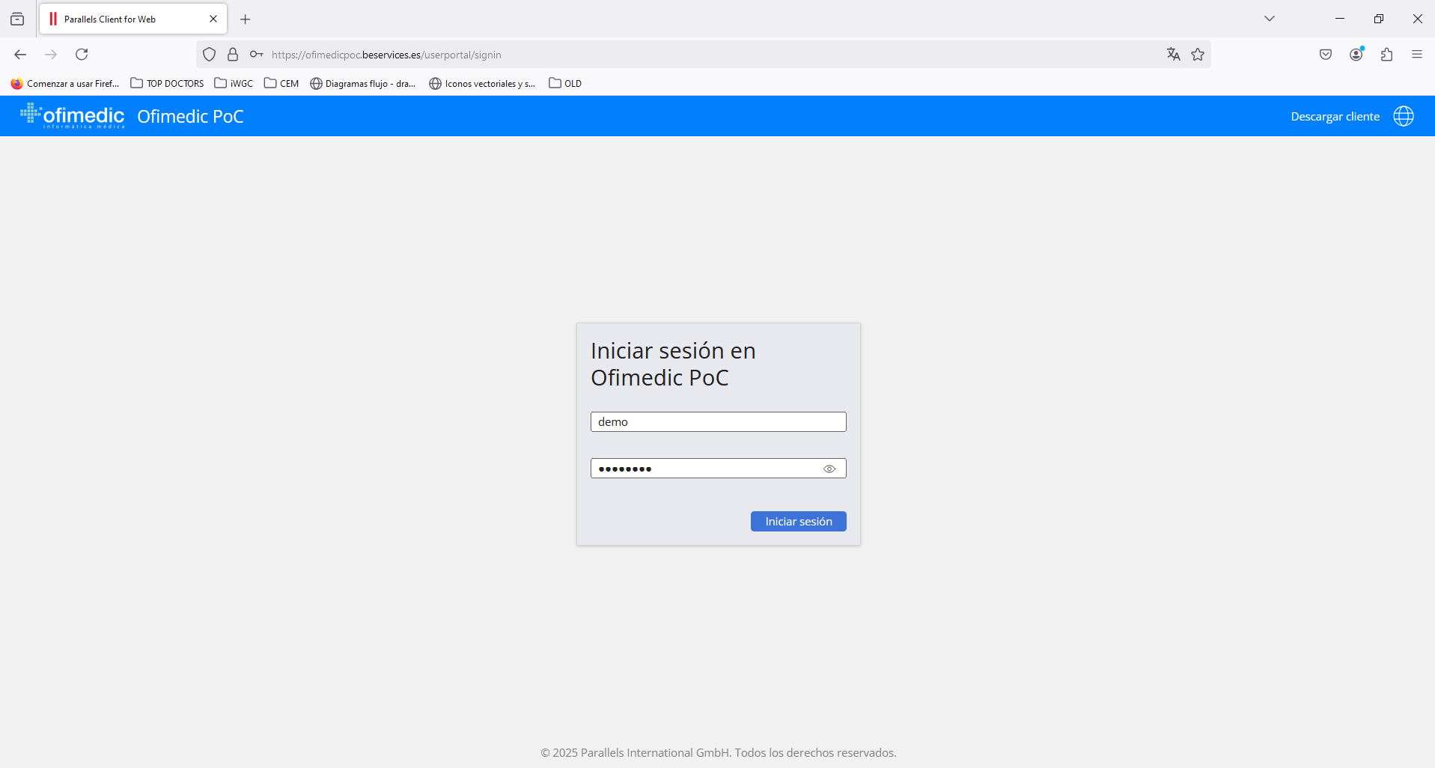Open the Firefox account icon

click(1356, 55)
